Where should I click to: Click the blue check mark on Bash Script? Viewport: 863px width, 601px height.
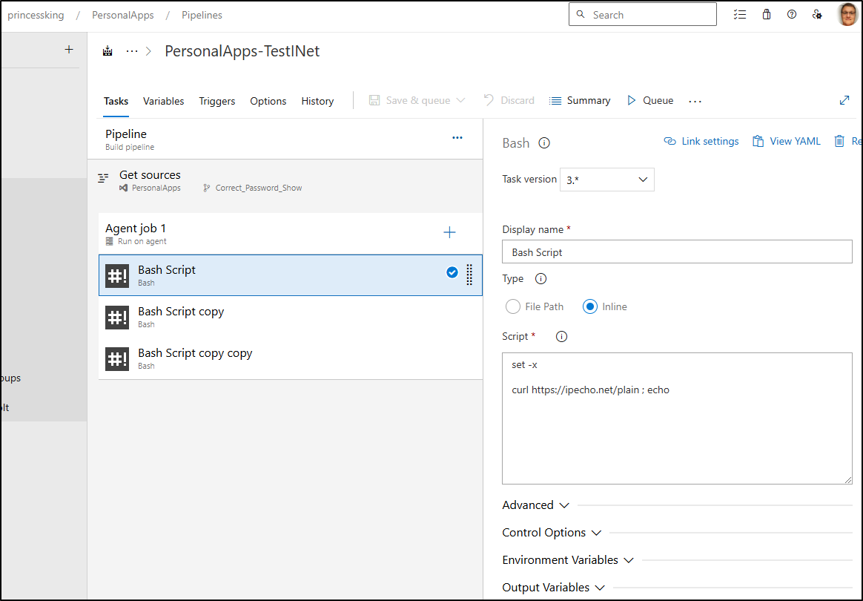point(452,273)
